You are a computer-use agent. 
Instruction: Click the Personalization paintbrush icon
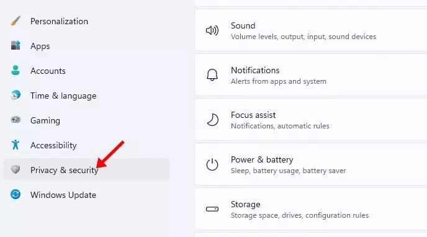click(16, 21)
